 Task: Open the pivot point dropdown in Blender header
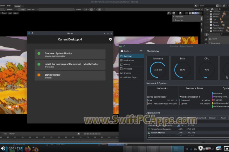click(x=87, y=9)
